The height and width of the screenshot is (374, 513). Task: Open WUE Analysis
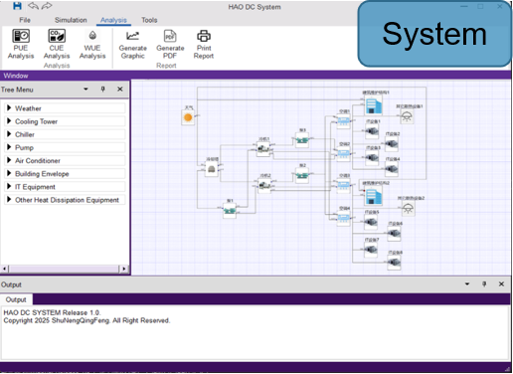click(92, 44)
